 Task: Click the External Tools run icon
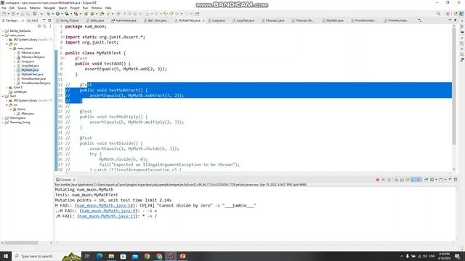coord(76,14)
